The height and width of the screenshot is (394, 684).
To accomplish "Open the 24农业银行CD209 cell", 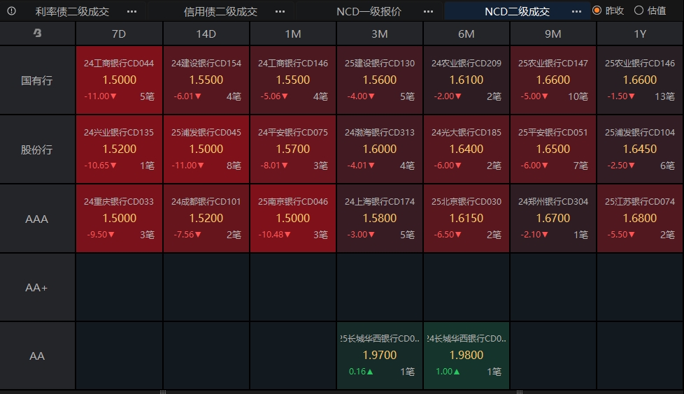I will [466, 80].
